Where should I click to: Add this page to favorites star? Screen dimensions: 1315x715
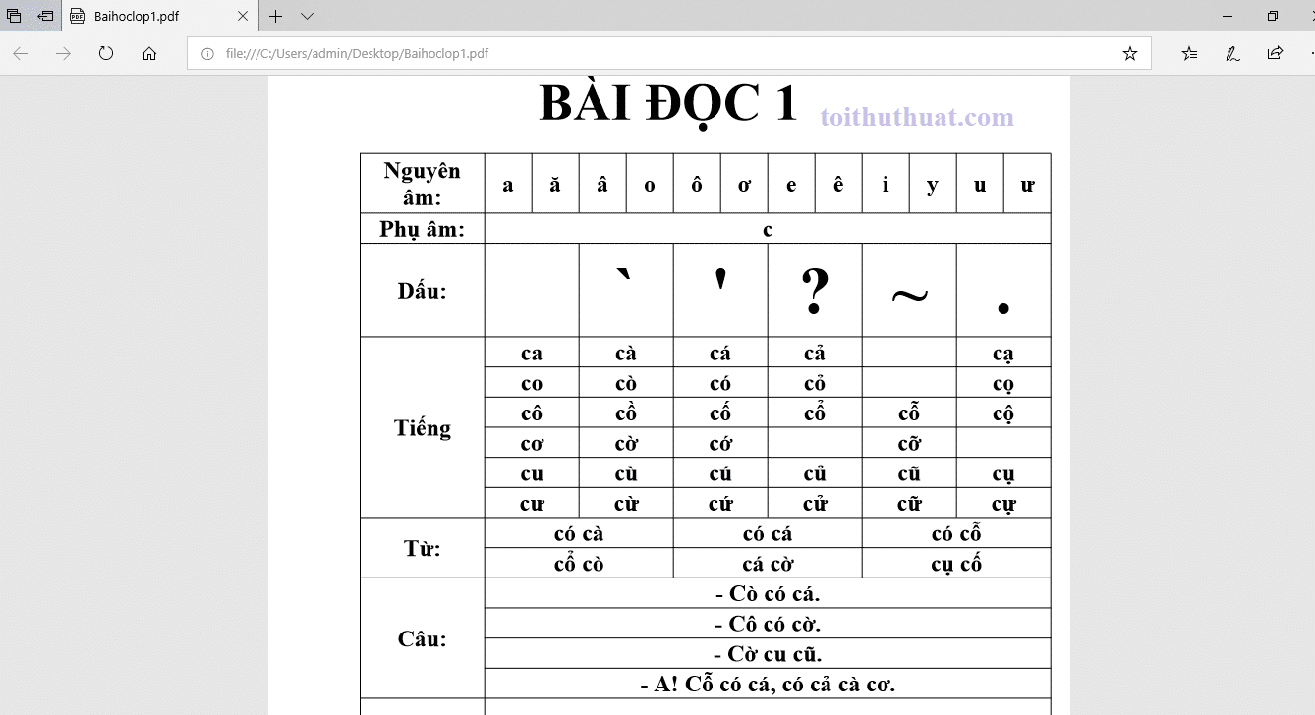tap(1130, 53)
